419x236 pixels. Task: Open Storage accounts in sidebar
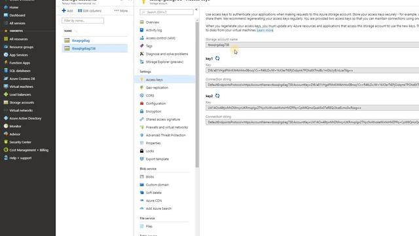click(22, 102)
